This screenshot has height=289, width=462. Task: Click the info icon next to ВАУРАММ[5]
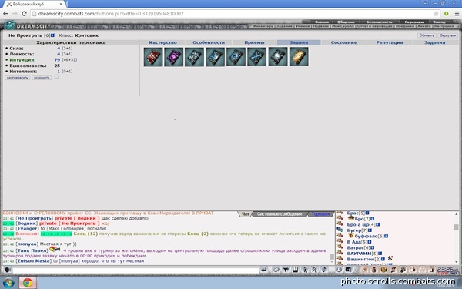click(380, 254)
